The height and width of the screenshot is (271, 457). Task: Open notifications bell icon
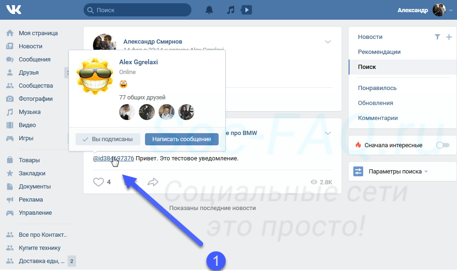pyautogui.click(x=209, y=10)
